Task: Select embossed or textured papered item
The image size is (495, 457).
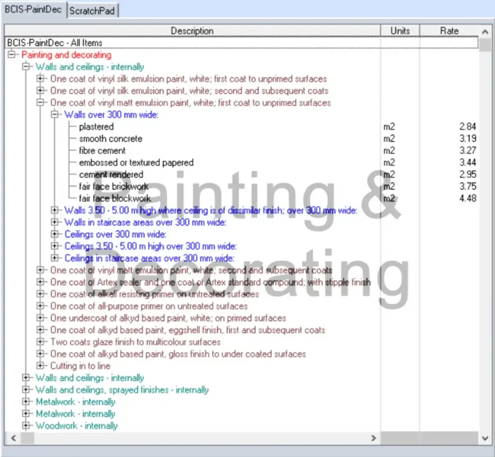Action: click(136, 162)
